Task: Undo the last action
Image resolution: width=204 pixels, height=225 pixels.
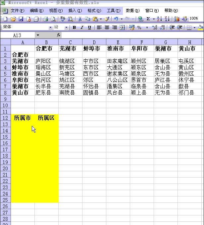Action: [x=116, y=19]
